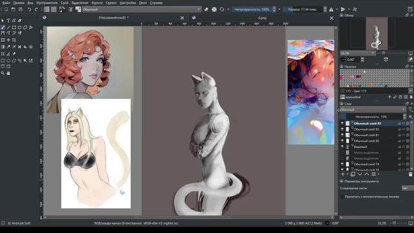Enable snap to assistants checkbox
The height and width of the screenshot is (233, 414).
pos(342,197)
